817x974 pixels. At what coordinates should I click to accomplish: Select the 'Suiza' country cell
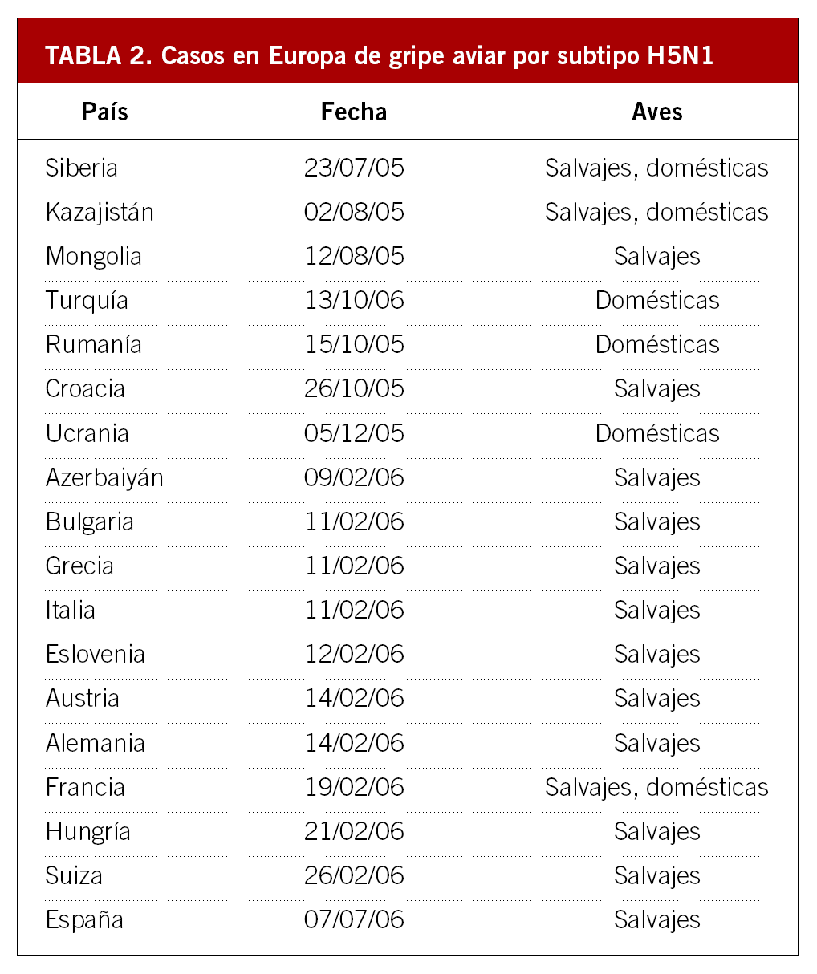[74, 876]
